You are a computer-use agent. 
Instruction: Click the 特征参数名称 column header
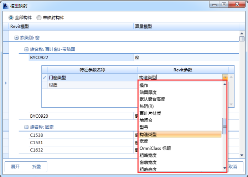tap(92, 70)
